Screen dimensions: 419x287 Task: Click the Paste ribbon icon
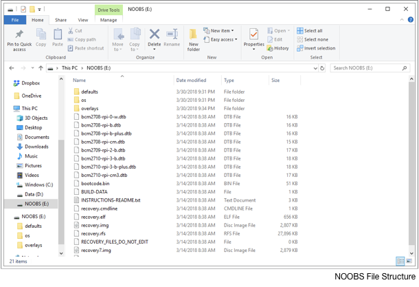pyautogui.click(x=58, y=34)
